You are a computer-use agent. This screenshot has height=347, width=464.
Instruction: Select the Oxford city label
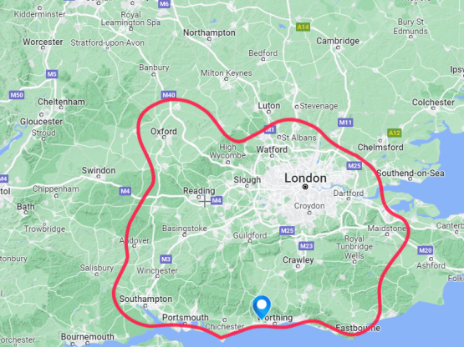(164, 131)
